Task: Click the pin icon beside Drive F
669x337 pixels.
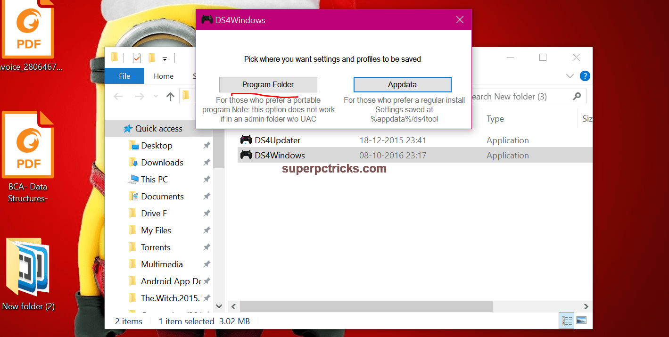Action: [x=206, y=214]
